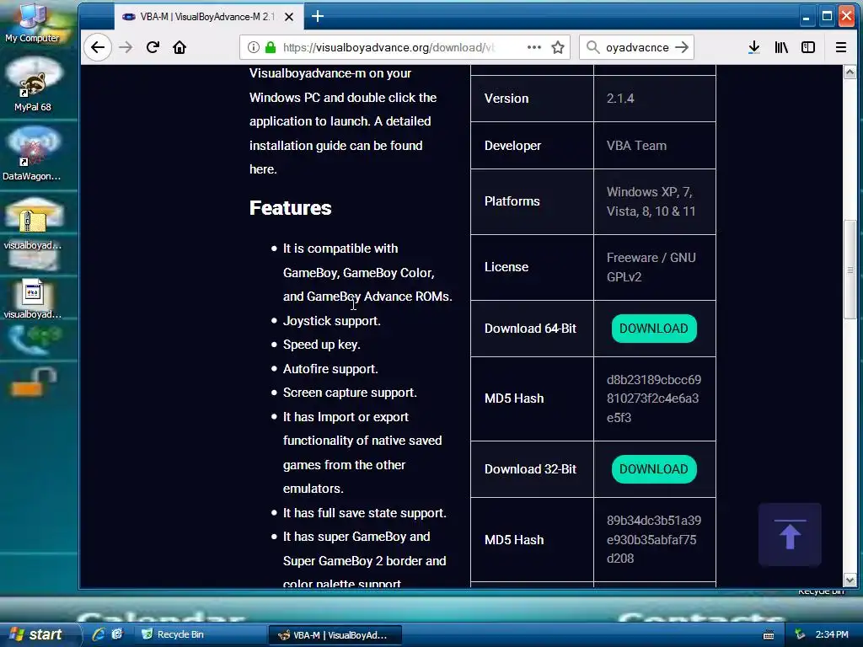Launch MyPal 68 desktop shortcut

pyautogui.click(x=33, y=84)
